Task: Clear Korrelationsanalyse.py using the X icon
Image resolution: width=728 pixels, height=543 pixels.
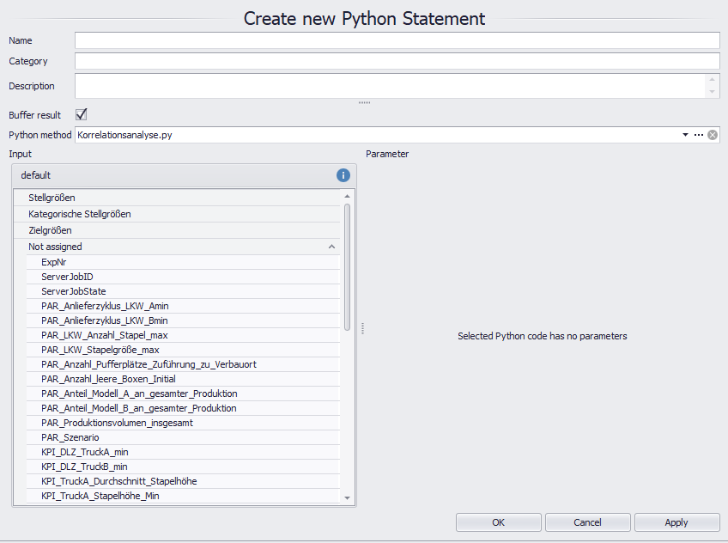Action: point(713,134)
